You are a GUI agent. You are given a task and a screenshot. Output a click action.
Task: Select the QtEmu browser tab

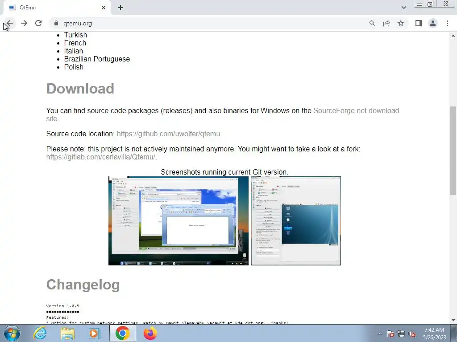pyautogui.click(x=57, y=8)
